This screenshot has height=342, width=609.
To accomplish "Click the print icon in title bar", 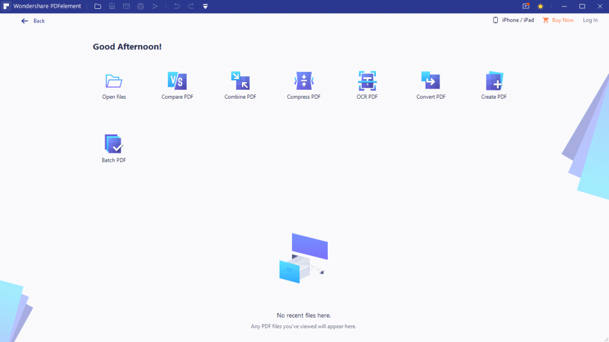I will pyautogui.click(x=140, y=6).
